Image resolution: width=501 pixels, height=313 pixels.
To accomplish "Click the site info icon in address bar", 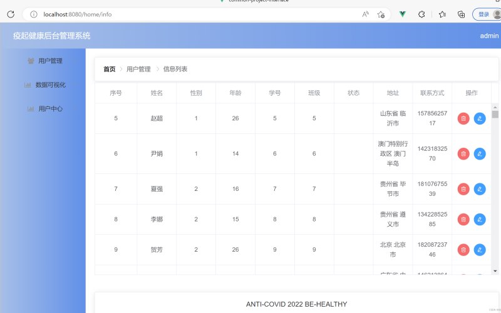I will (x=34, y=14).
